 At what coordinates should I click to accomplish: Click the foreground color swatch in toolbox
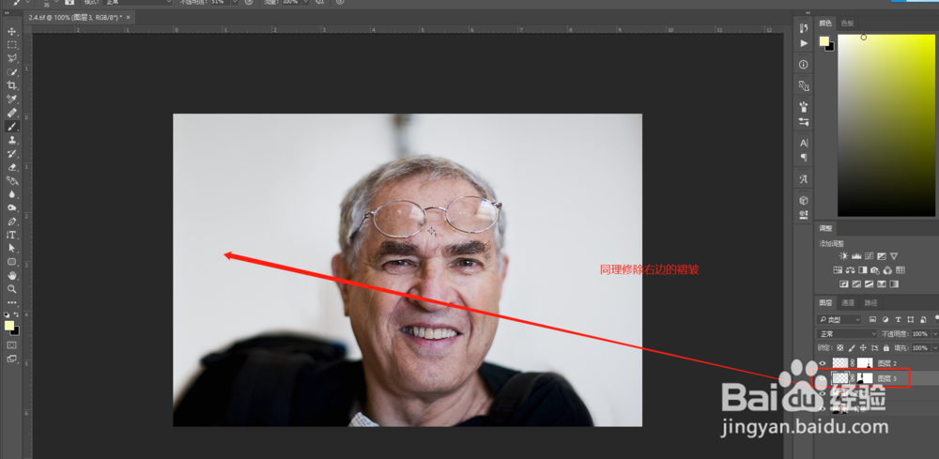[9, 326]
